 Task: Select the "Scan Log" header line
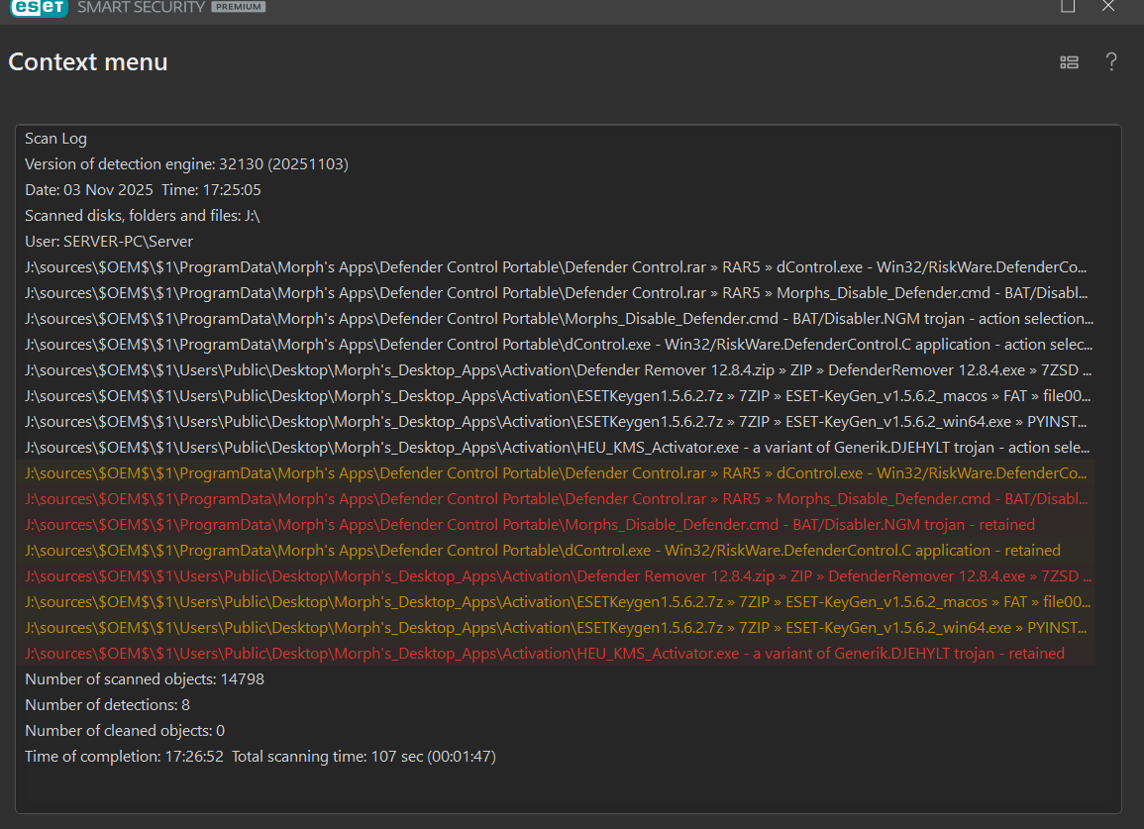pyautogui.click(x=55, y=139)
